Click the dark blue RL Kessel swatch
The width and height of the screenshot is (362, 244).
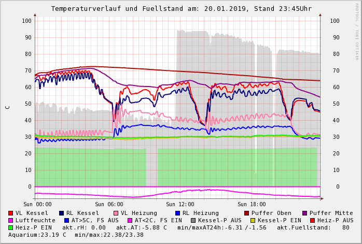tap(61, 213)
